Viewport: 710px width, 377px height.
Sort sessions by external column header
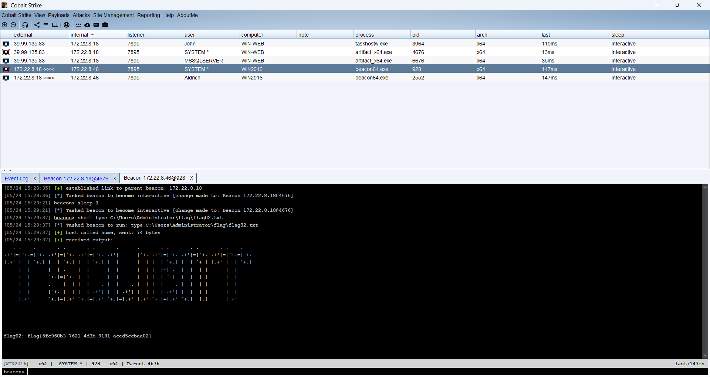pyautogui.click(x=40, y=35)
